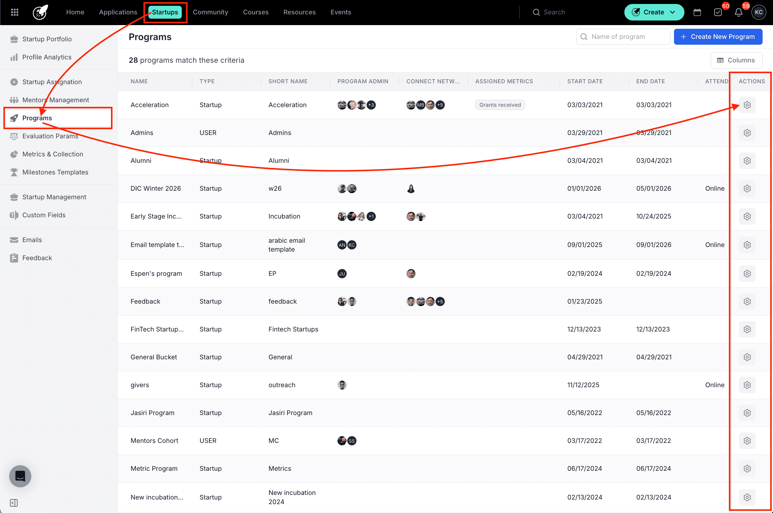Switch to the Community tab
Viewport: 773px width, 513px height.
pyautogui.click(x=210, y=12)
